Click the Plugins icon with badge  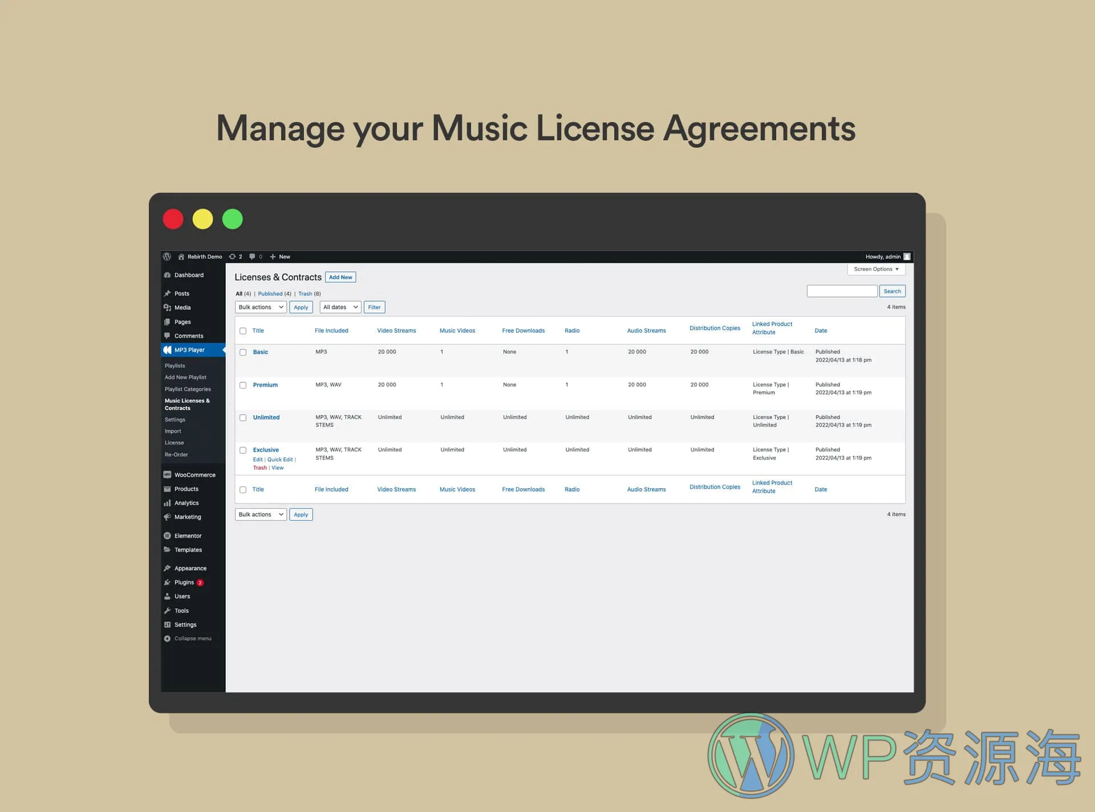[186, 583]
